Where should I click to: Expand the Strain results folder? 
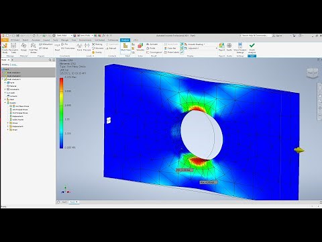8,130
